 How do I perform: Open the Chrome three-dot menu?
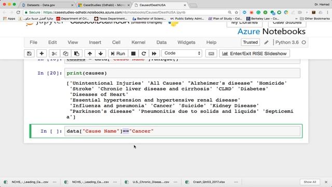point(327,12)
